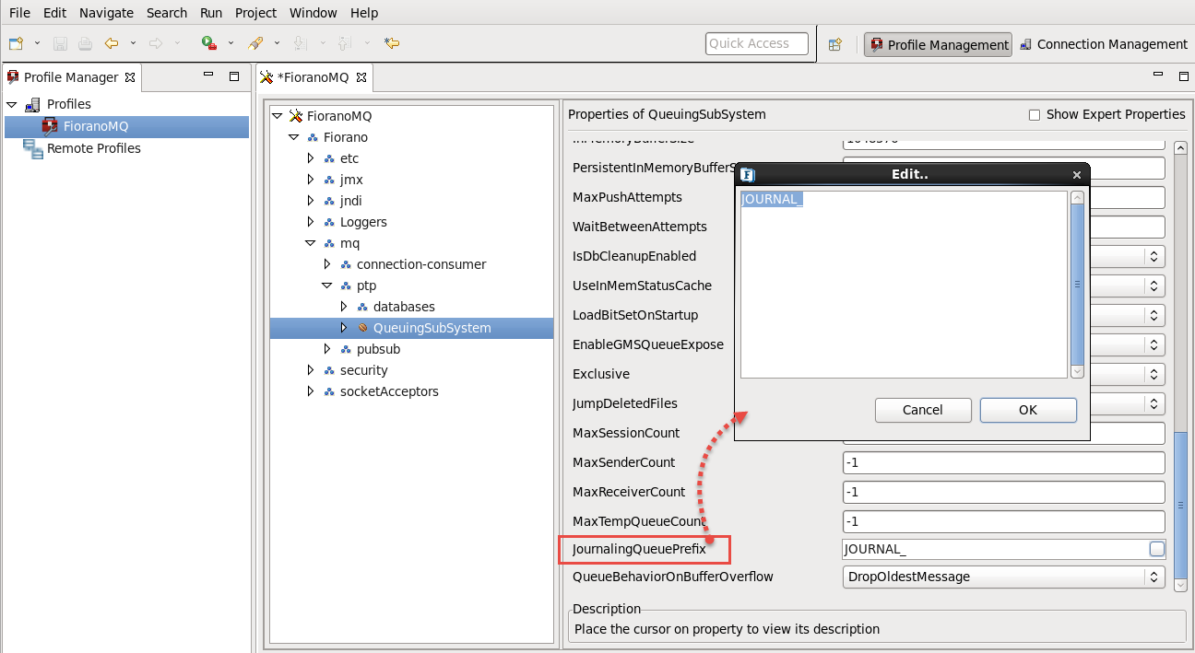Image resolution: width=1195 pixels, height=653 pixels.
Task: Click the MaxReceiverCount value field
Action: point(1004,492)
